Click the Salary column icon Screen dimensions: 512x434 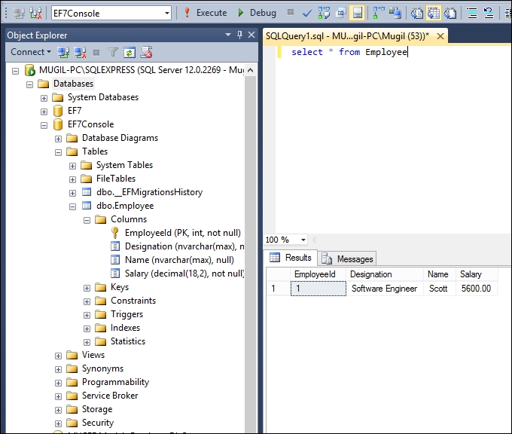(x=115, y=274)
